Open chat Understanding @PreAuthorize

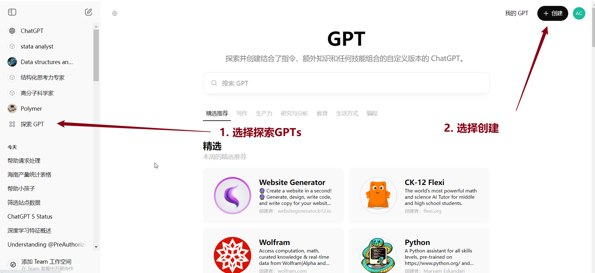[x=47, y=245]
